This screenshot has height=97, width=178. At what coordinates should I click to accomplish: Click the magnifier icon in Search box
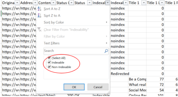pos(106,51)
